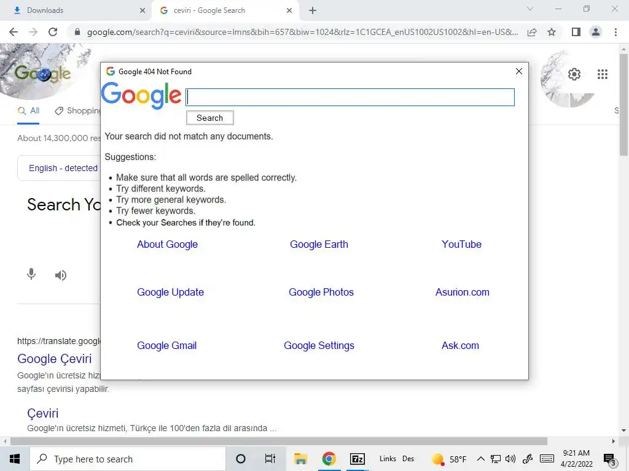Image resolution: width=629 pixels, height=471 pixels.
Task: Click the Google logo inside popup
Action: [141, 96]
